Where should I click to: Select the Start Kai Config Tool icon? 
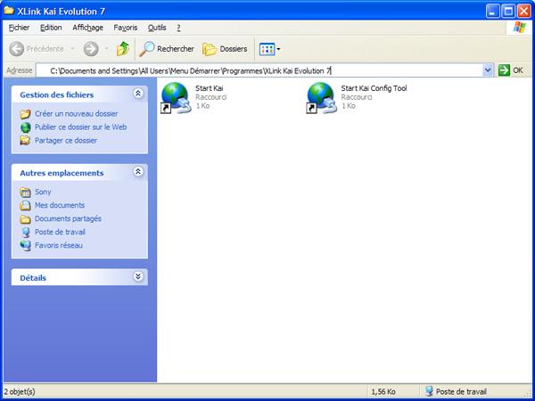(x=322, y=98)
